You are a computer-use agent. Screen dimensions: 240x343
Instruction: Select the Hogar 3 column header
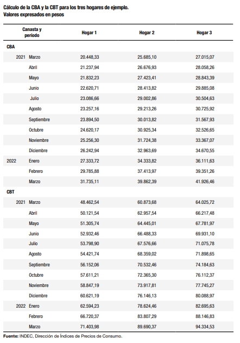(204, 33)
